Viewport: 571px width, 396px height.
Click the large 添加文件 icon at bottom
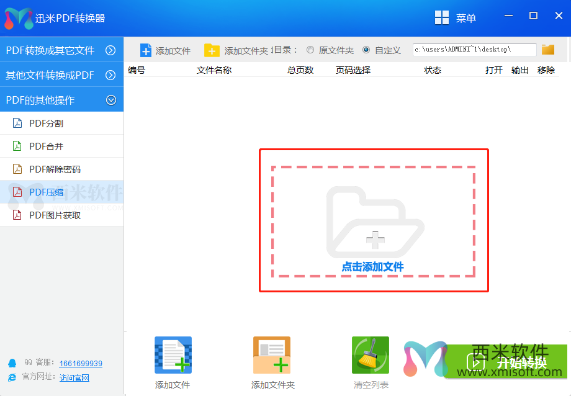[x=173, y=356]
